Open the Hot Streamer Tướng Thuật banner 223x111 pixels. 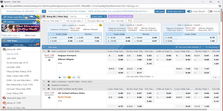21,28
